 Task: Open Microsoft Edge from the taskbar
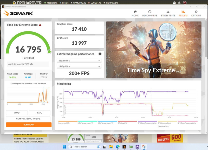click(x=118, y=147)
